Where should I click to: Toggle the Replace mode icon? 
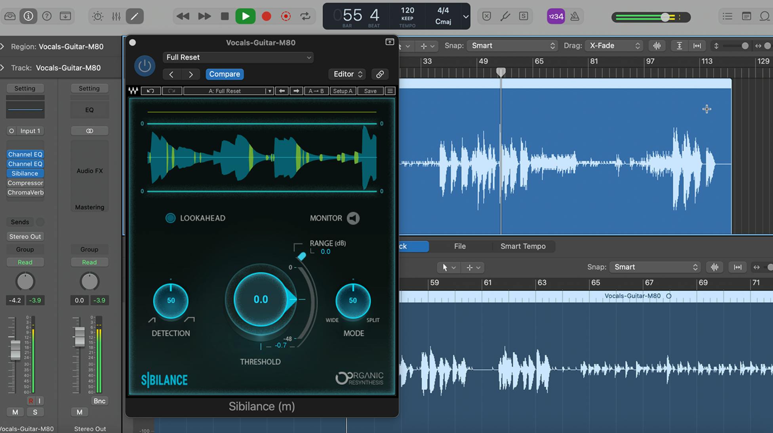pos(487,16)
